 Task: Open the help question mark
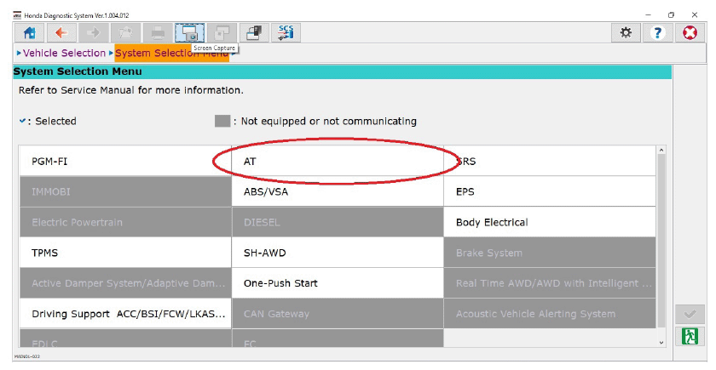(x=657, y=32)
